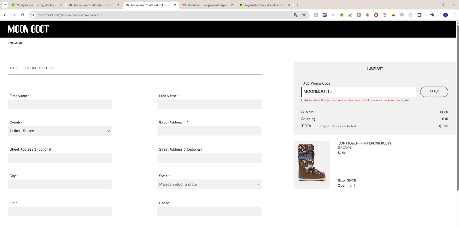Click the red stop-hand adblock extension icon
The image size is (459, 227).
(x=376, y=15)
